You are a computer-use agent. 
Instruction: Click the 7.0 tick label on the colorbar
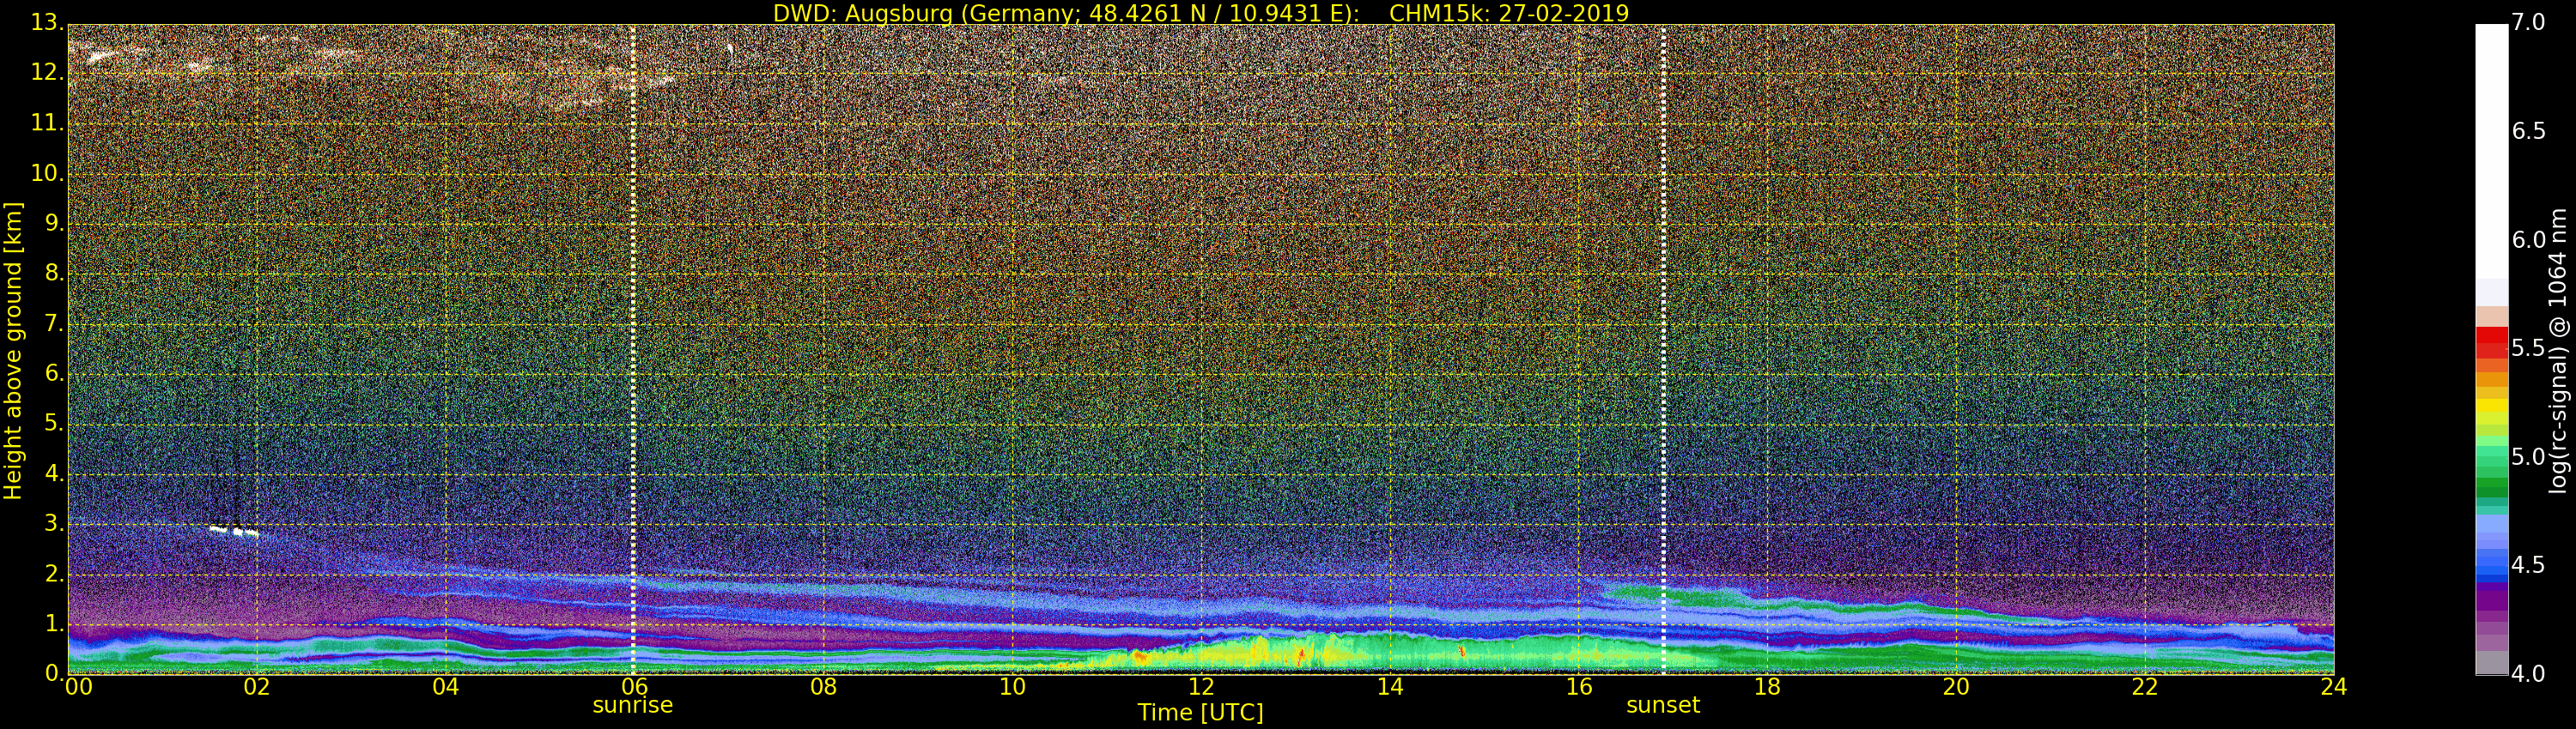pyautogui.click(x=2528, y=22)
